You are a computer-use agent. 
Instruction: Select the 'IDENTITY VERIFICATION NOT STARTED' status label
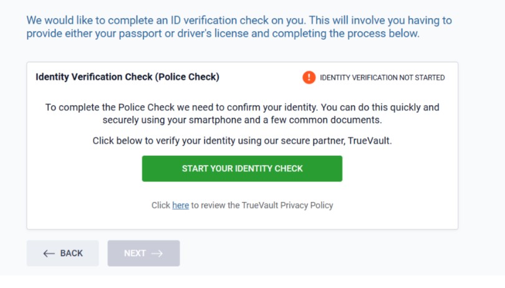point(382,78)
